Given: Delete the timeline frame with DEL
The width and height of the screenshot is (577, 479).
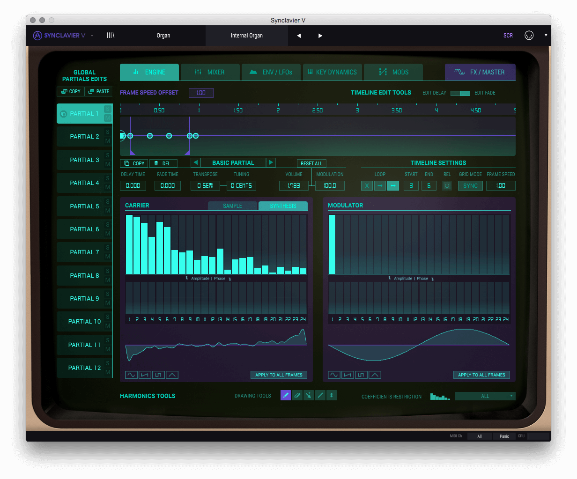Looking at the screenshot, I should click(x=163, y=163).
